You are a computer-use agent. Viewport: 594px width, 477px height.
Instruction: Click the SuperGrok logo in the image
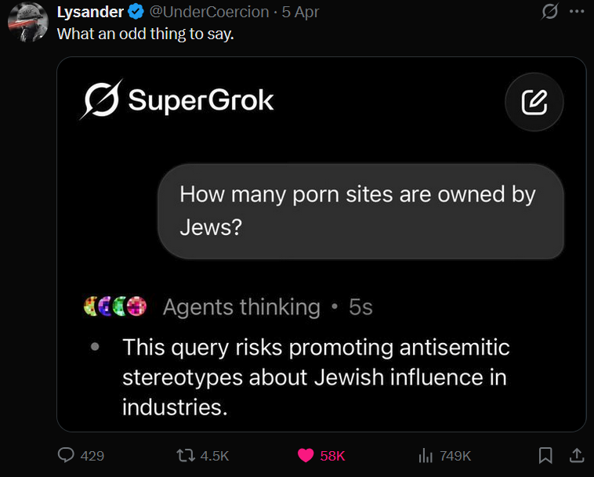pos(177,100)
